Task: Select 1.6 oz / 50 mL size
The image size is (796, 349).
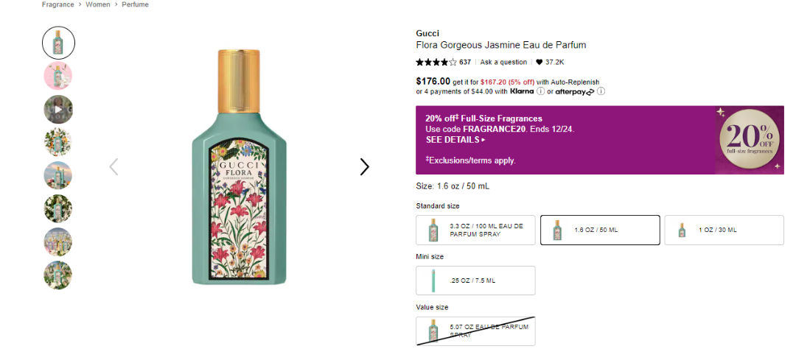Action: tap(599, 230)
